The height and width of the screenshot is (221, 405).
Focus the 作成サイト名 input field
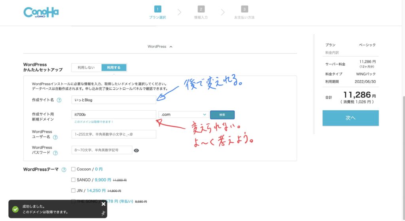coord(114,100)
